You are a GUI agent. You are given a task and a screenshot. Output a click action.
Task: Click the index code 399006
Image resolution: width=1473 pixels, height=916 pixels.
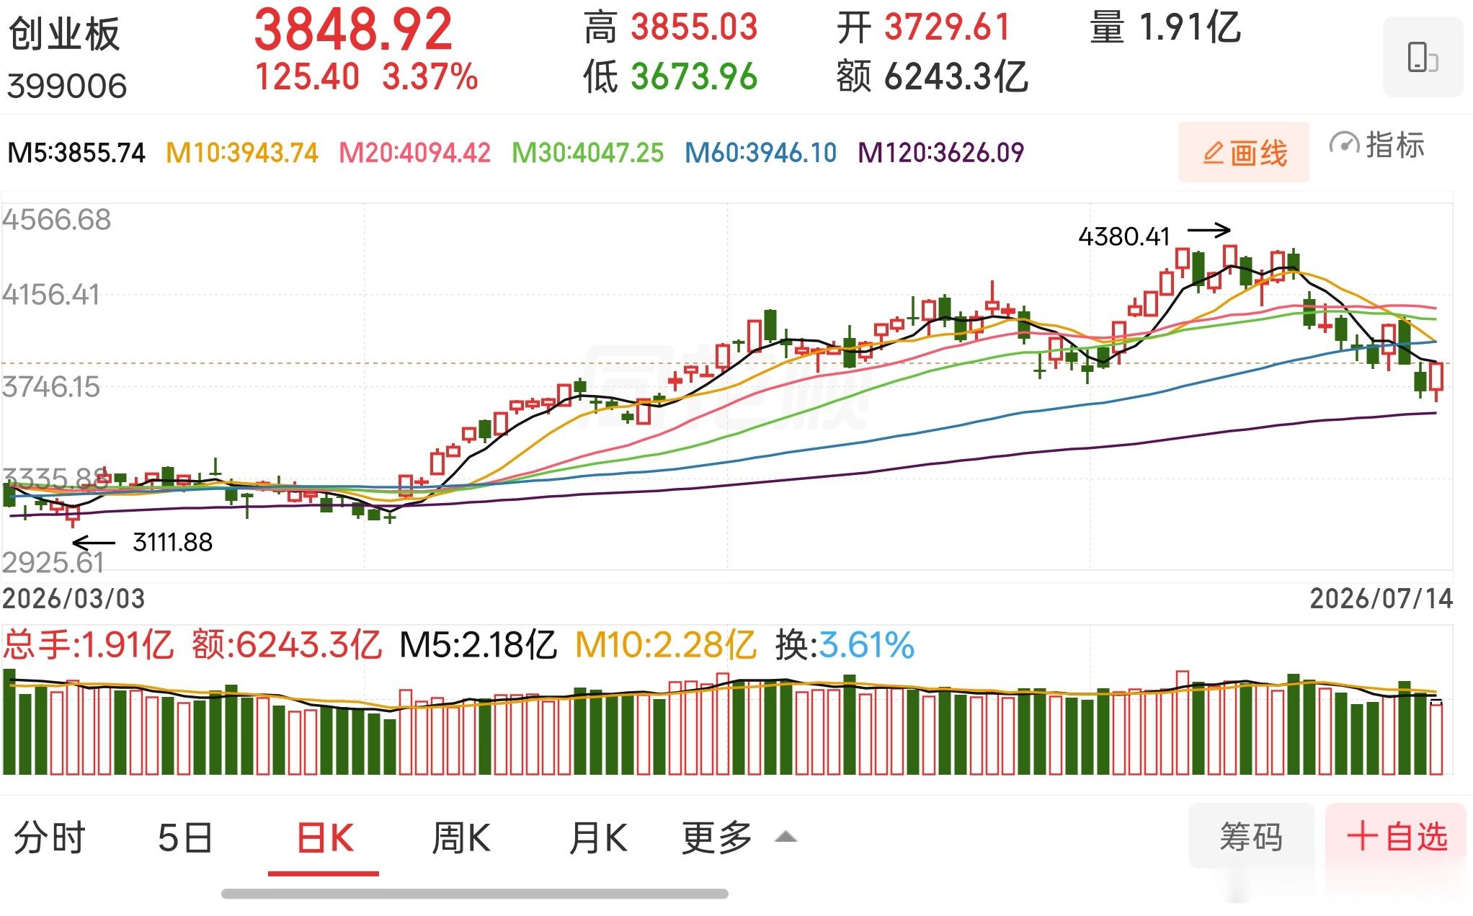click(67, 86)
